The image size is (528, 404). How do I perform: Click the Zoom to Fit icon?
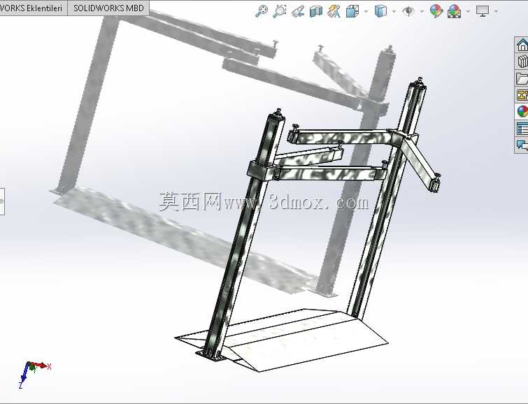[x=262, y=11]
